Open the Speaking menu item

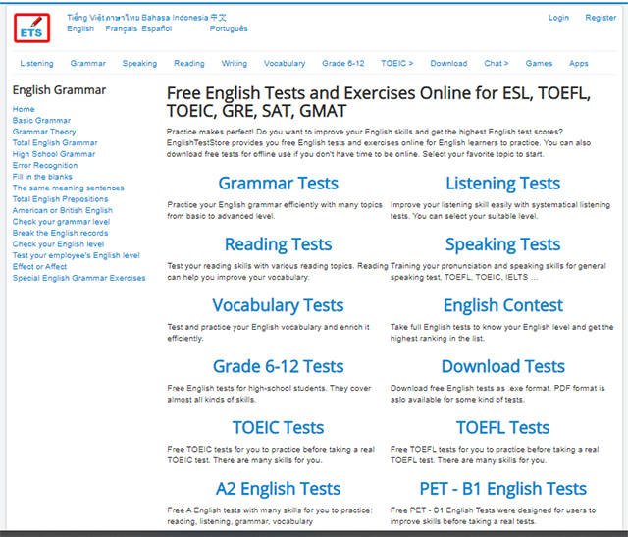click(139, 63)
